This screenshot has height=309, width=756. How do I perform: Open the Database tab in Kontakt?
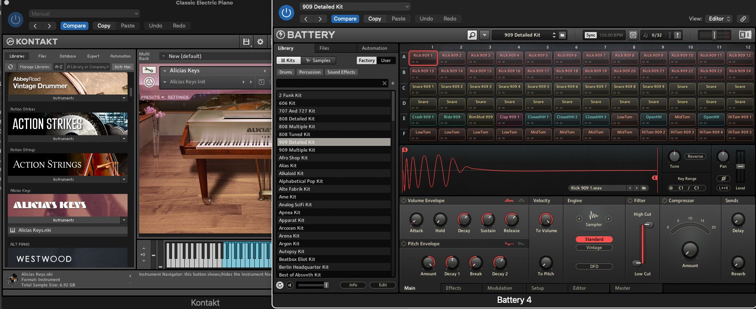[67, 56]
